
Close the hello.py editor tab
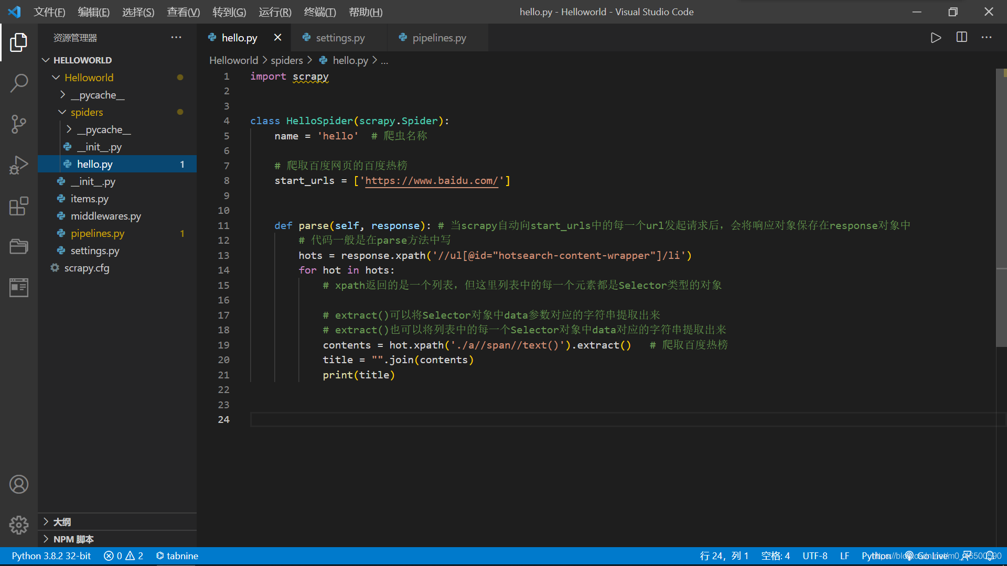(277, 38)
